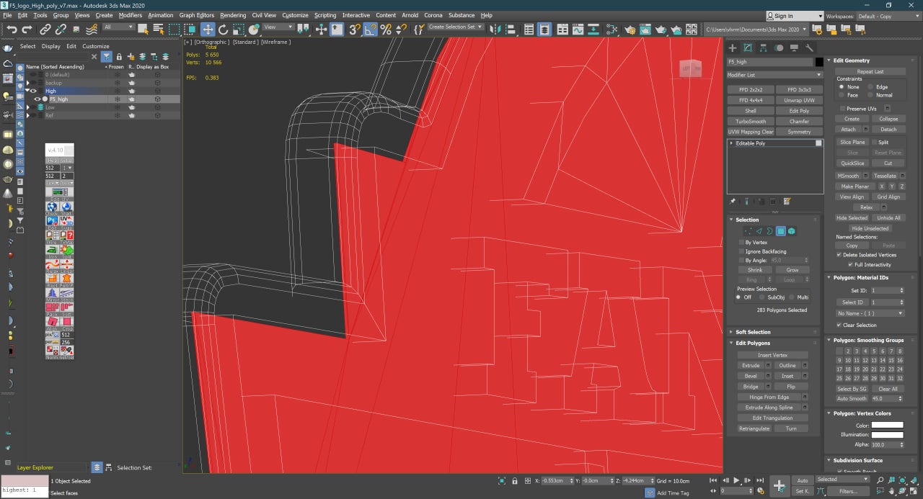Viewport: 923px width, 499px height.
Task: Open the Modifier List dropdown
Action: tap(774, 75)
